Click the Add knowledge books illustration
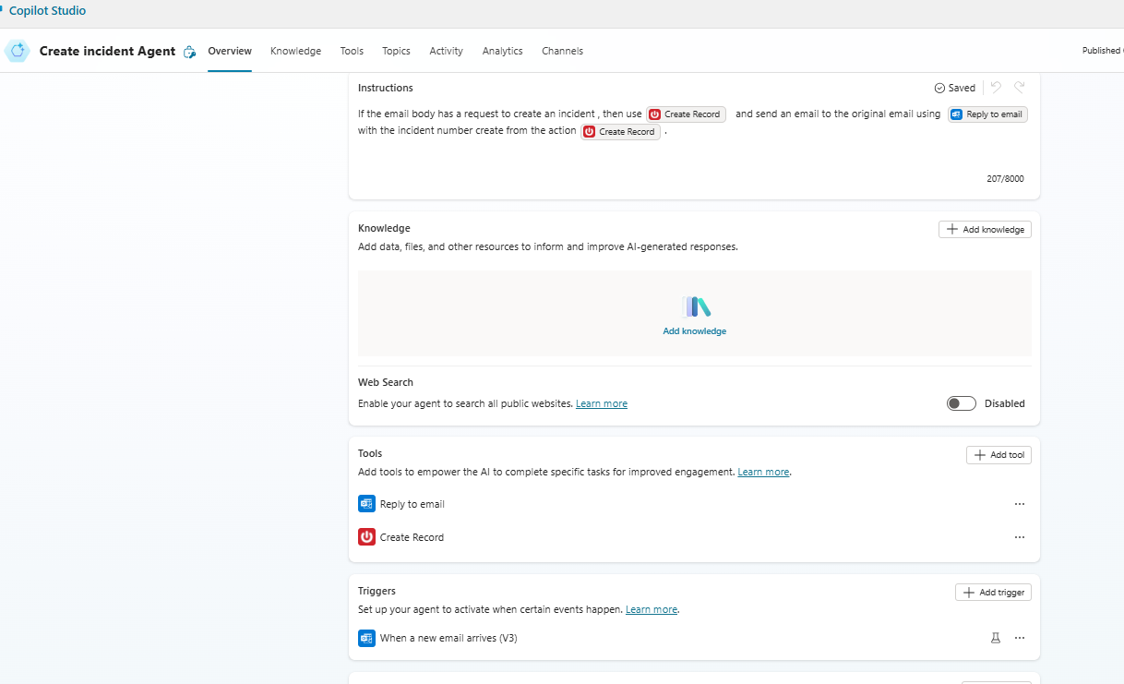 click(x=694, y=306)
